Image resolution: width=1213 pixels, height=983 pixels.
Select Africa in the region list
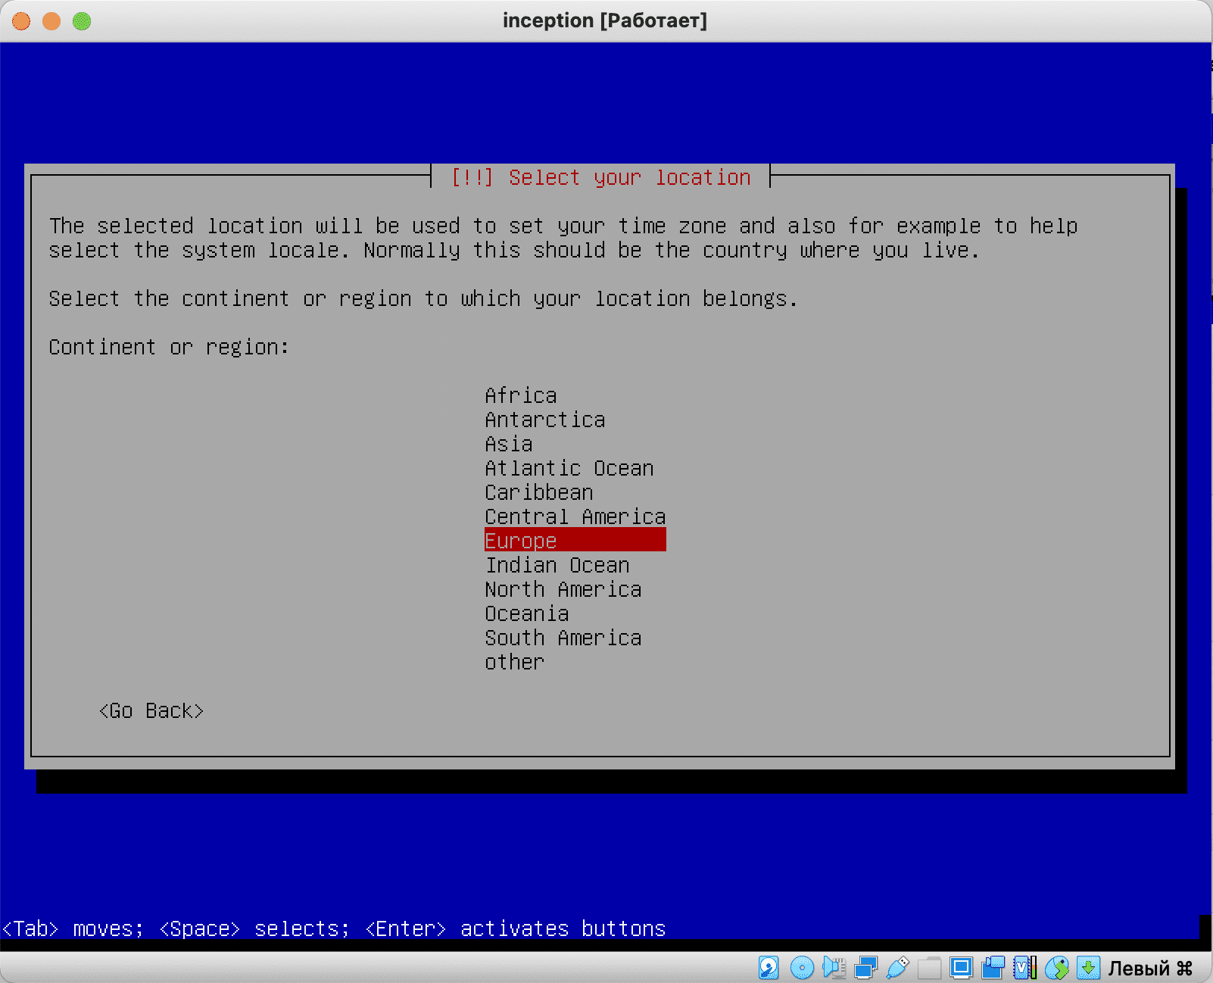520,395
